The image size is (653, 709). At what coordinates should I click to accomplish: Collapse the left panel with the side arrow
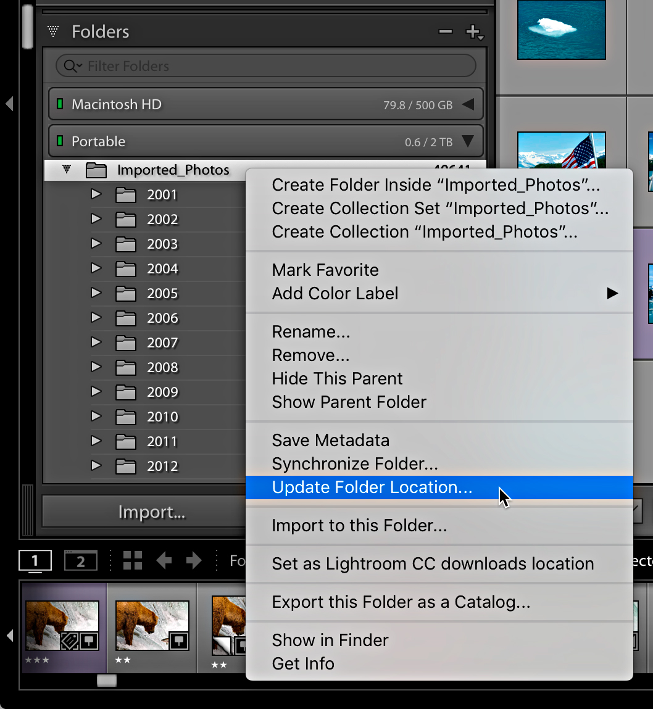click(9, 104)
